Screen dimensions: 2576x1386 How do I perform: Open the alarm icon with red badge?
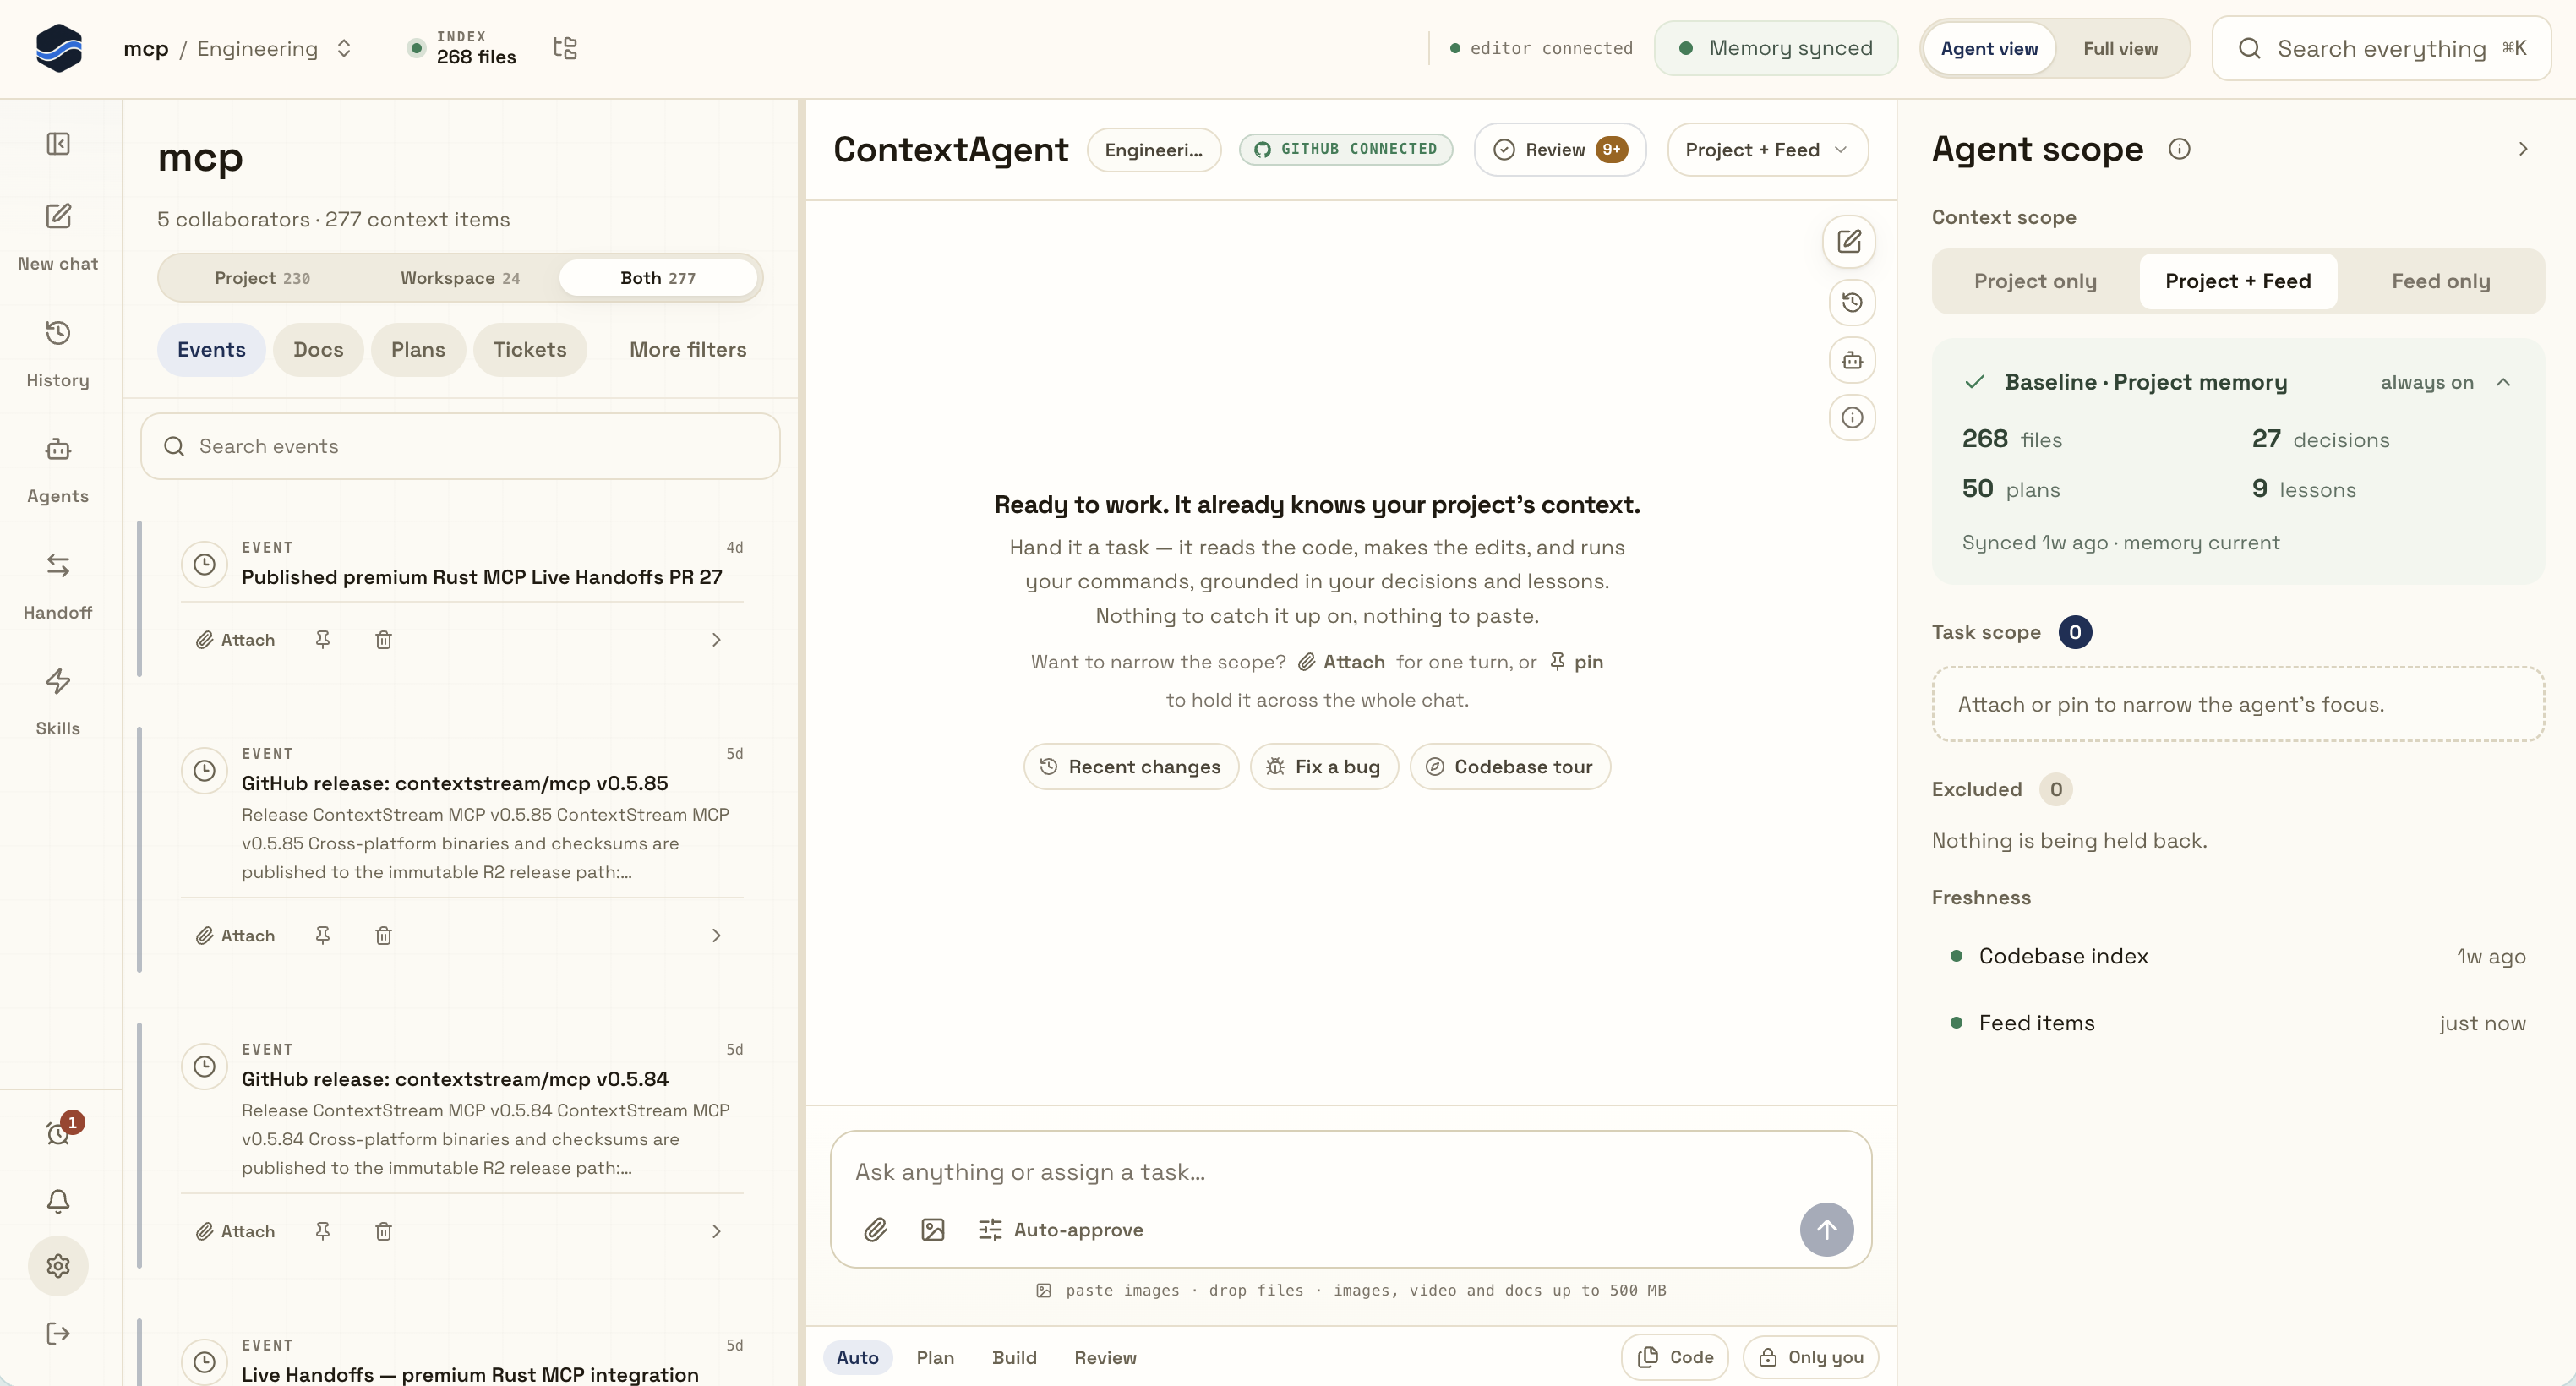click(59, 1133)
